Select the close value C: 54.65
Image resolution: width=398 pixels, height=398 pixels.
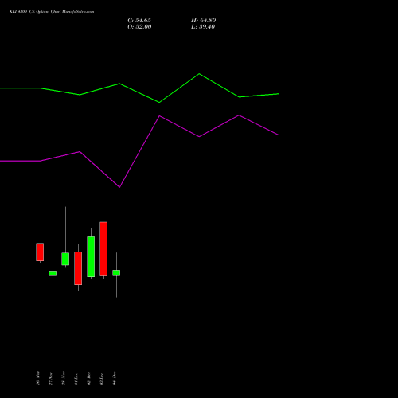tap(139, 21)
